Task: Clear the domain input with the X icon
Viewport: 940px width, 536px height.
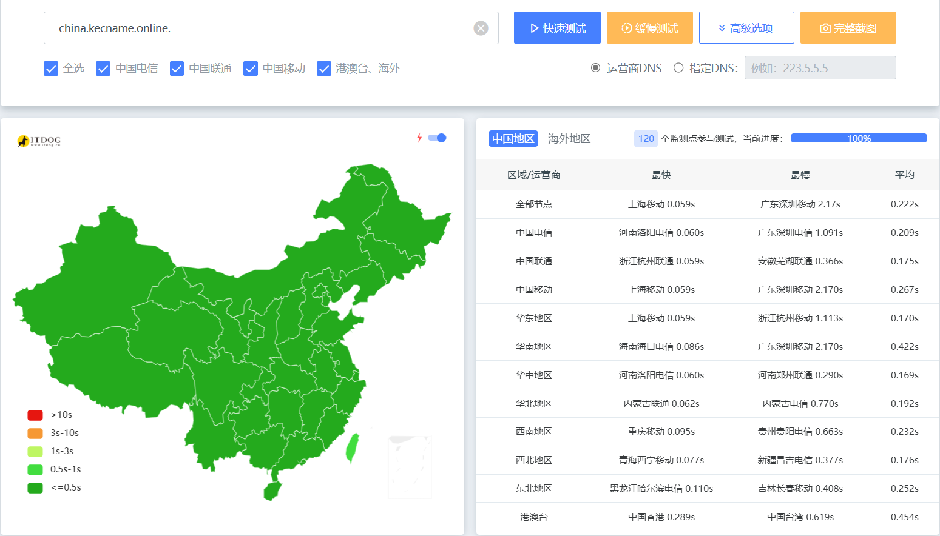Action: 481,28
